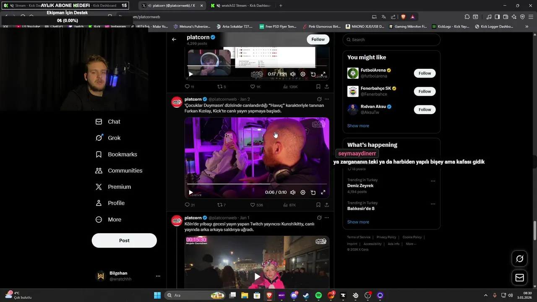The image size is (537, 302).
Task: Open Profile from the sidebar
Action: [x=110, y=203]
